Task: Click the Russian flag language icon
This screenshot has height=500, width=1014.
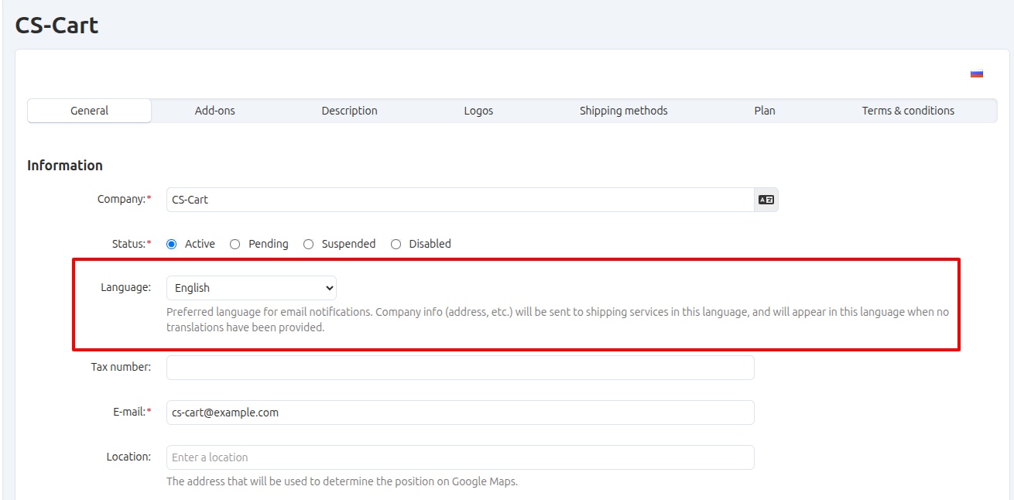Action: 977,74
